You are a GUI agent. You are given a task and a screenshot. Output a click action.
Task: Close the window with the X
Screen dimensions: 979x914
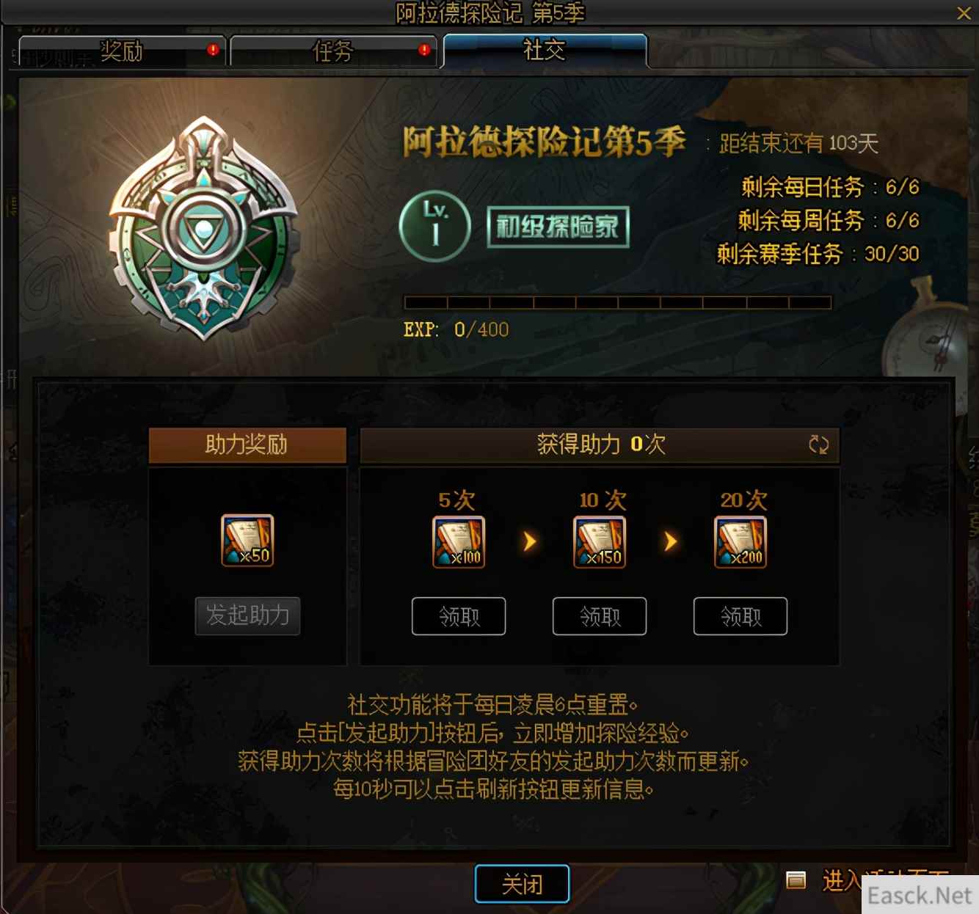pyautogui.click(x=964, y=13)
